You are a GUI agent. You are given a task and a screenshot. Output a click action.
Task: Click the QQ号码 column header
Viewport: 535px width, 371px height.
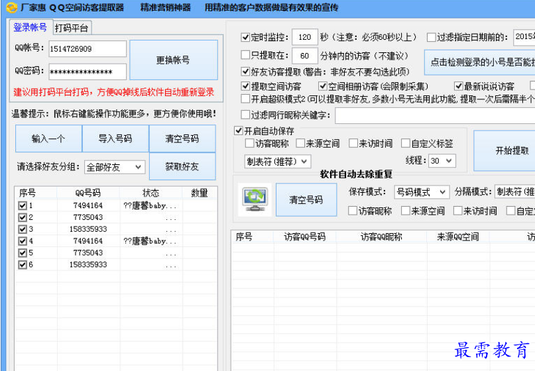pyautogui.click(x=88, y=193)
